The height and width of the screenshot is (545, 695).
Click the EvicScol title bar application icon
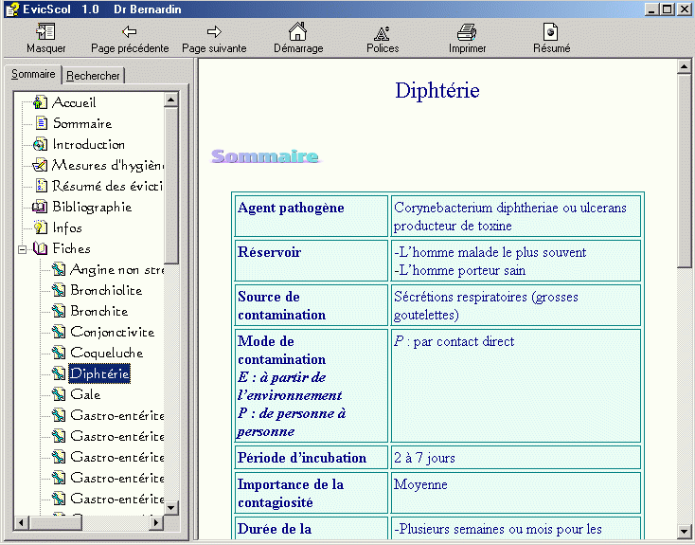tap(12, 9)
